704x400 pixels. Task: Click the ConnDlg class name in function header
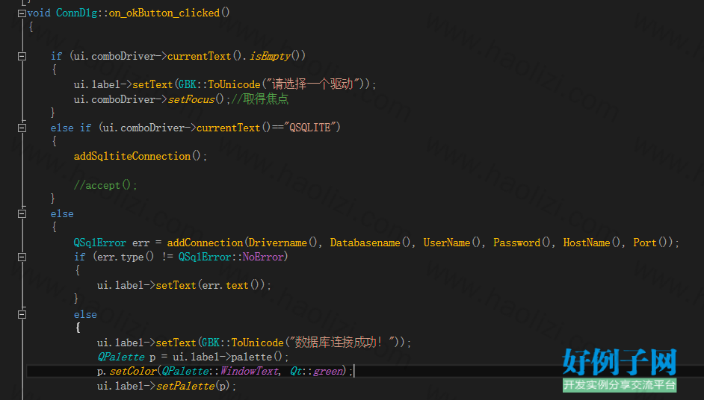pyautogui.click(x=76, y=13)
